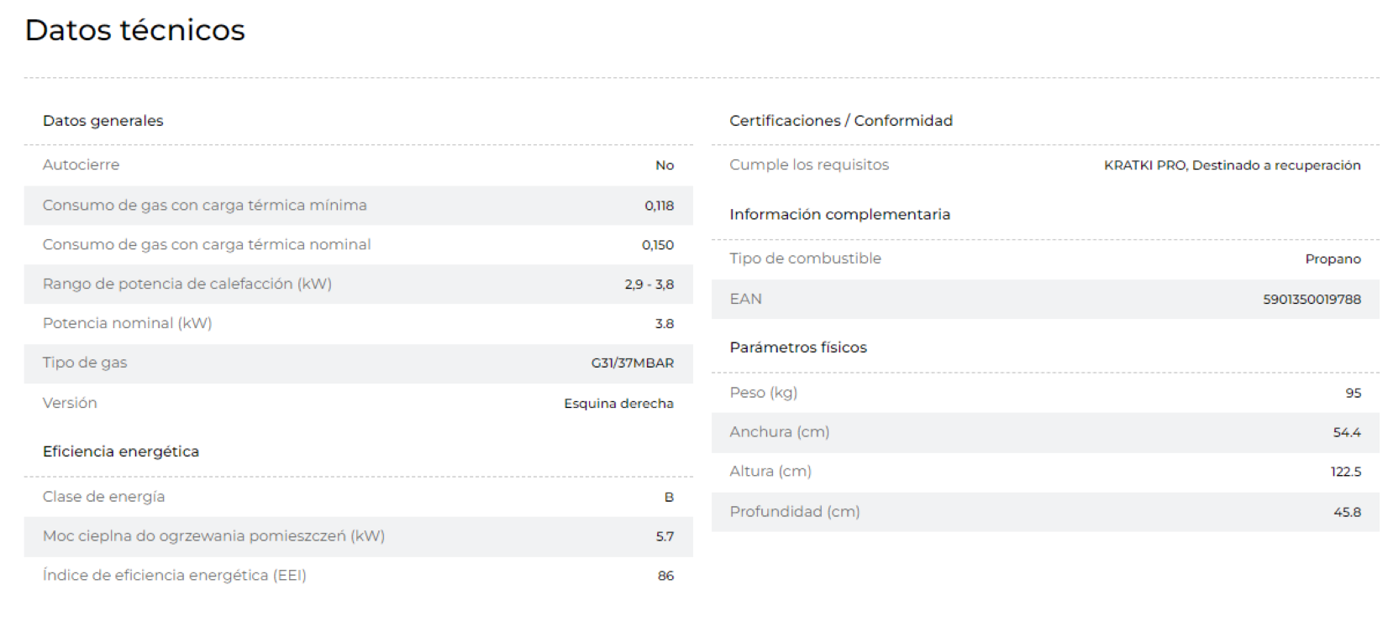1388x621 pixels.
Task: Select the G31/37MBAR gas type value
Action: (633, 363)
